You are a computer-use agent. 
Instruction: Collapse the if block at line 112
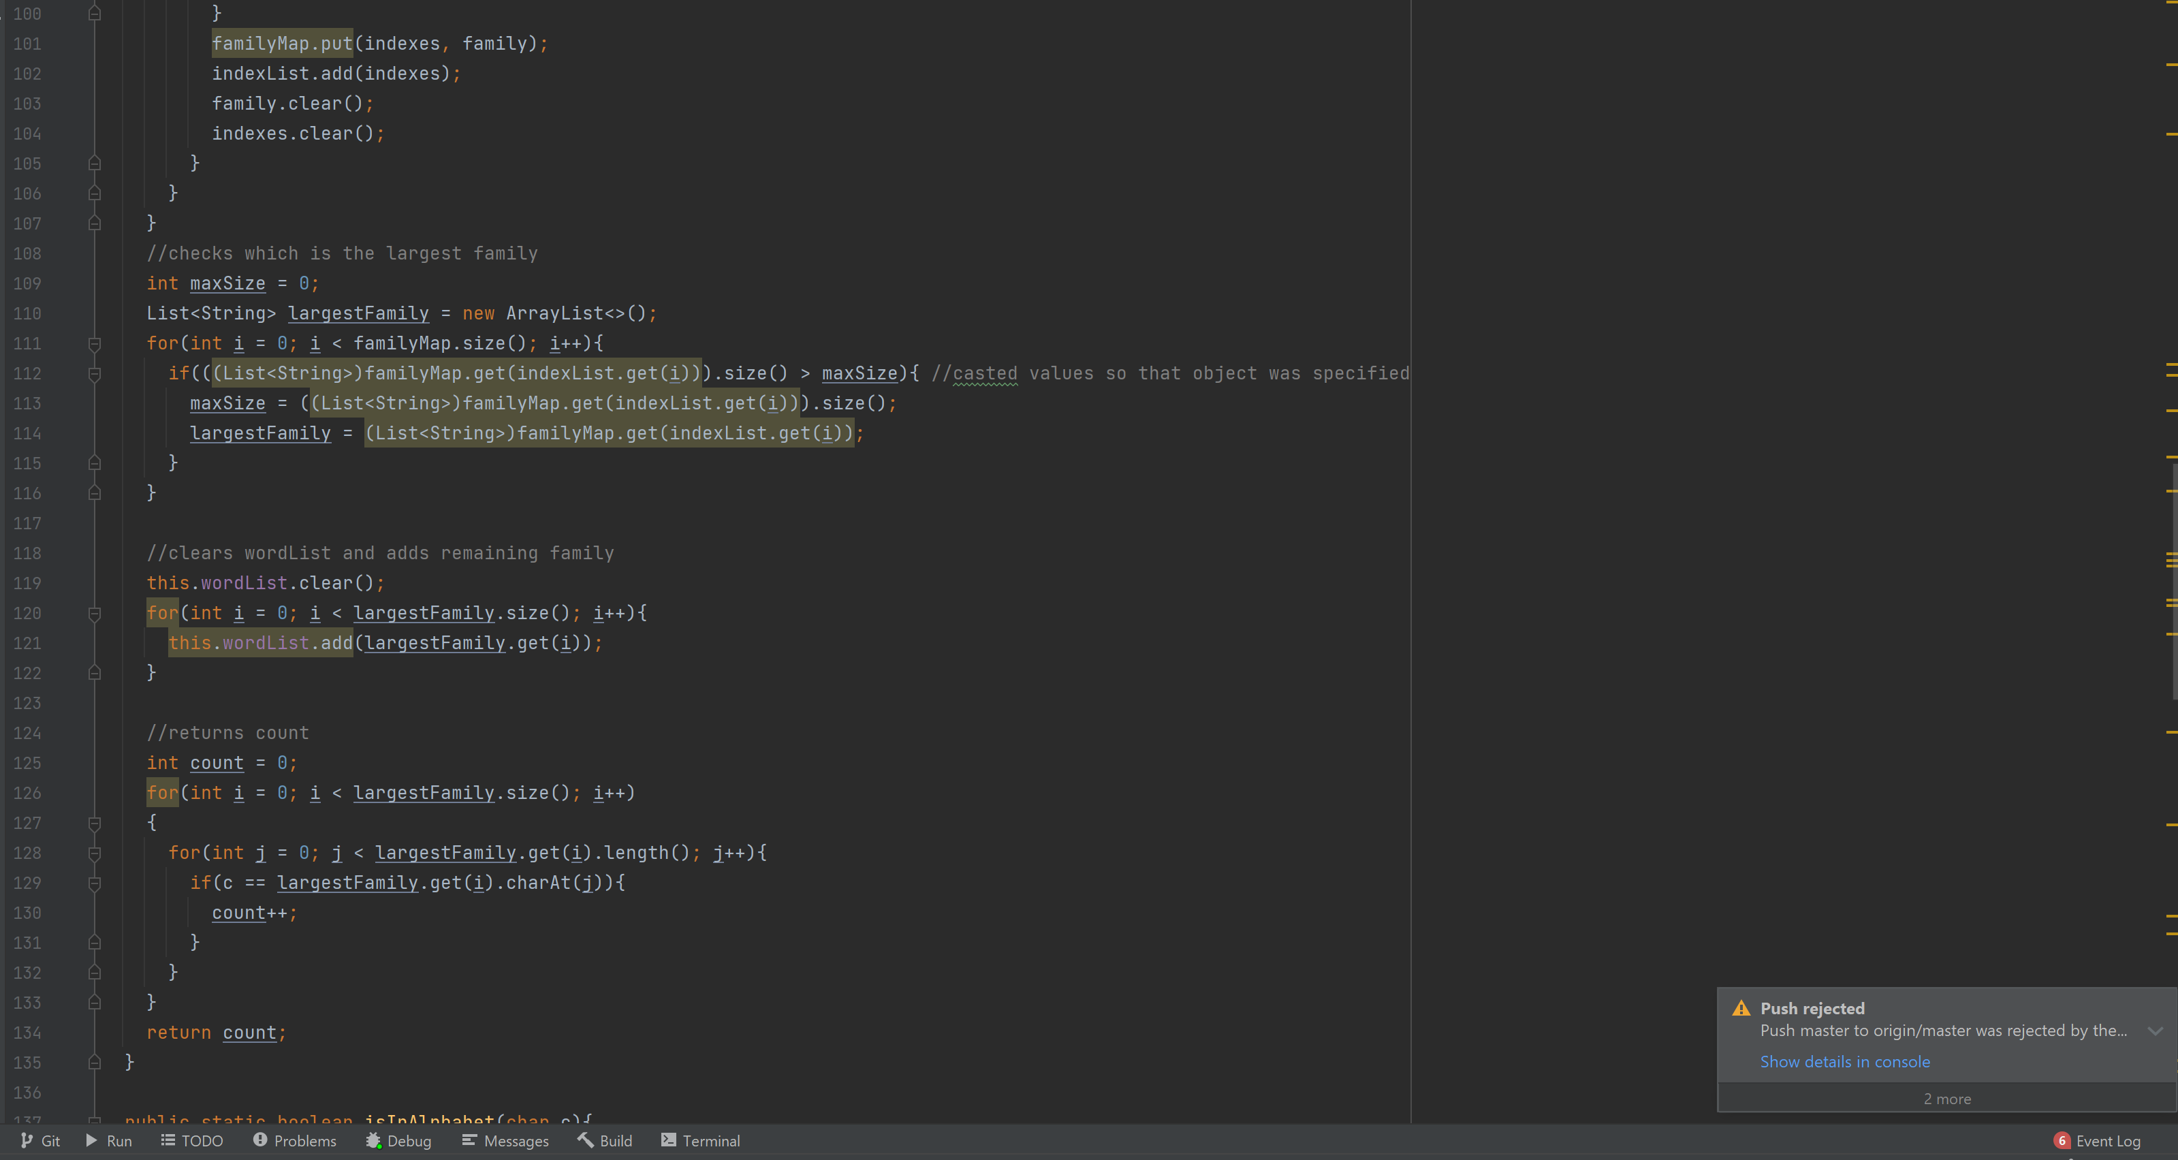95,374
